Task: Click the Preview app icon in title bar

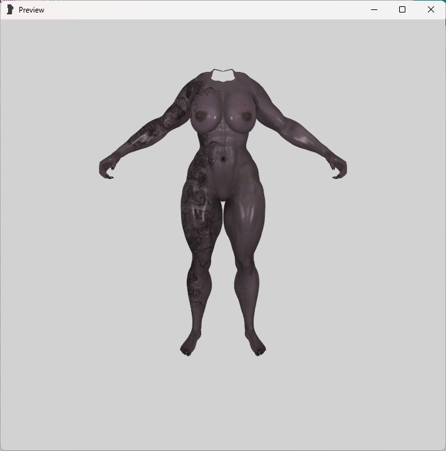Action: 10,10
